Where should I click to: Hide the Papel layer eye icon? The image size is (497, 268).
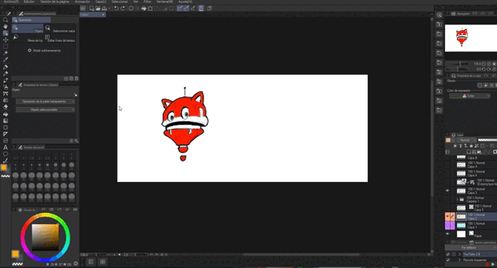coord(448,234)
